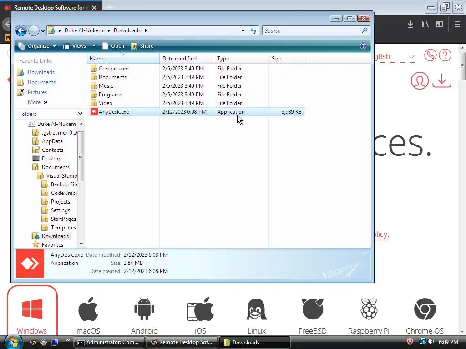Click Share on the Explorer toolbar
This screenshot has width=466, height=349.
click(x=142, y=46)
